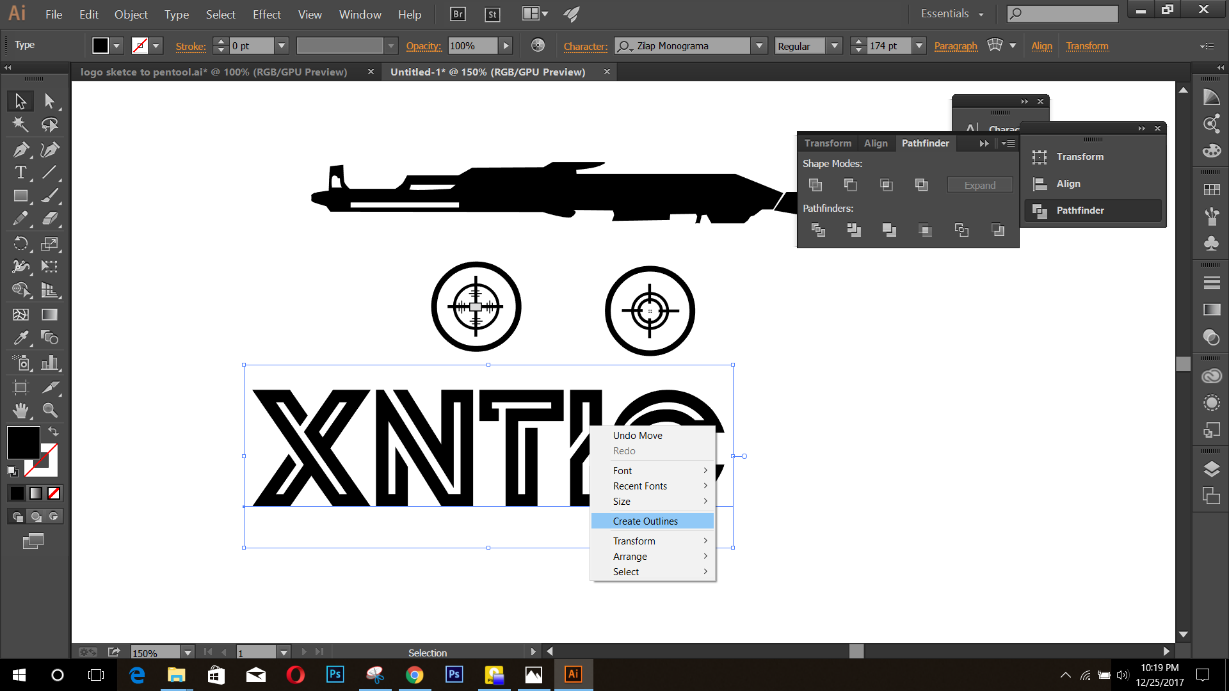Open the Opacity panel link
The height and width of the screenshot is (691, 1229).
tap(424, 46)
